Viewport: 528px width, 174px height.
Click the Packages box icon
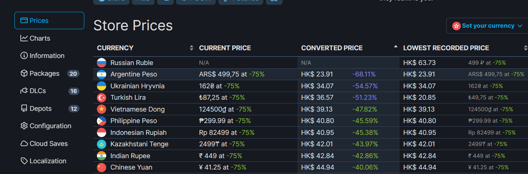pos(24,74)
